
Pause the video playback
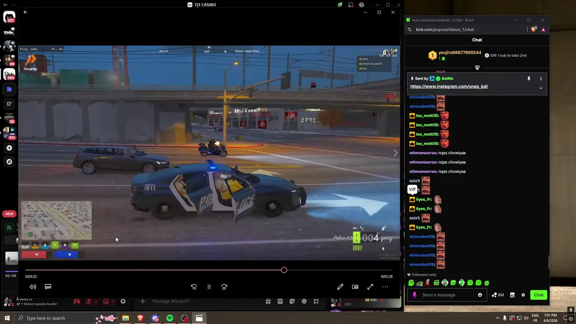click(209, 287)
